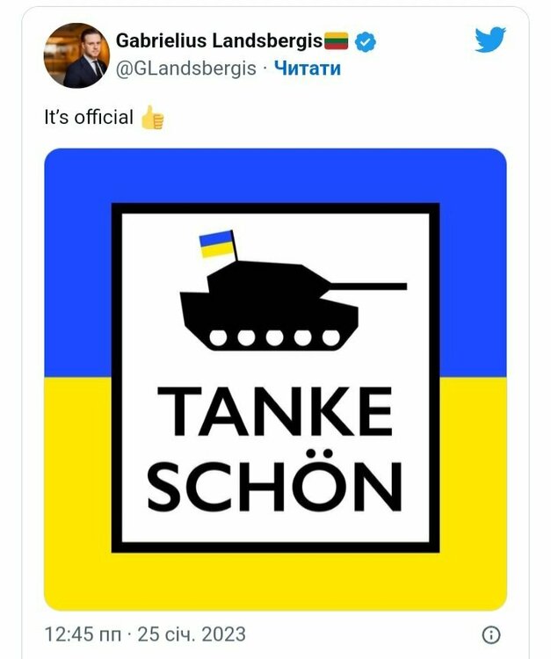Click the thumbs-up emoji in the tweet
The image size is (551, 659).
[152, 117]
